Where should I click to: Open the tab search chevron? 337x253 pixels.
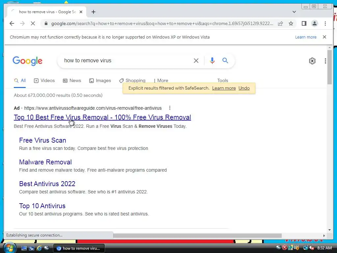coord(294,12)
